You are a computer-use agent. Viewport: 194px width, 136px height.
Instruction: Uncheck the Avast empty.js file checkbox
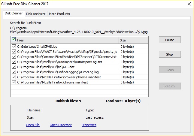14,52
